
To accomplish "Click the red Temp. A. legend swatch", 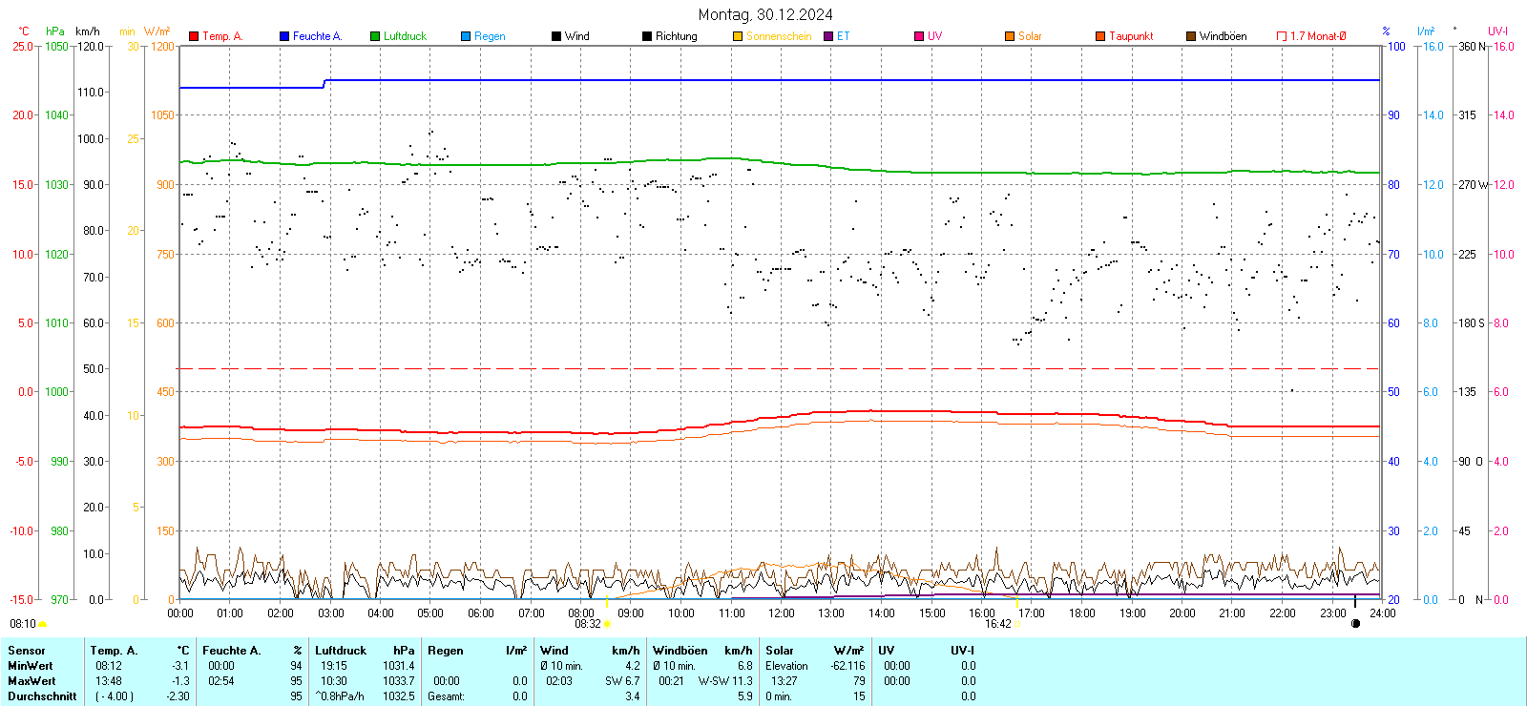I will (x=194, y=36).
